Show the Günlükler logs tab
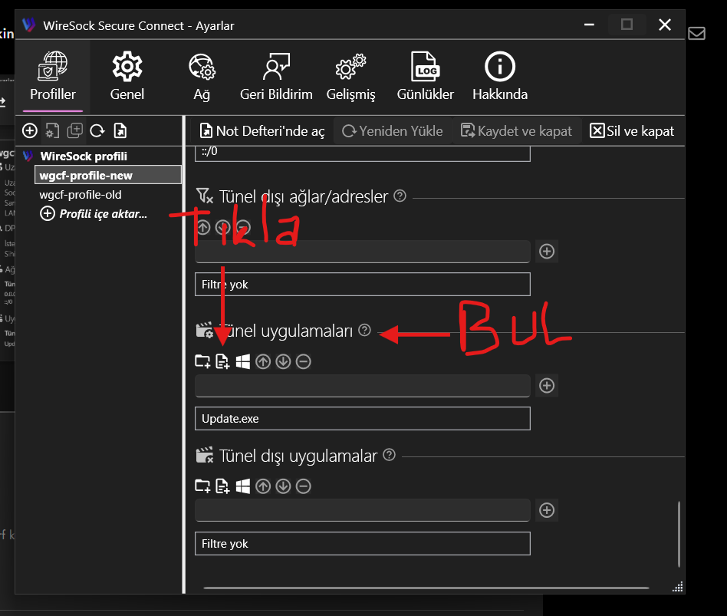 (425, 77)
